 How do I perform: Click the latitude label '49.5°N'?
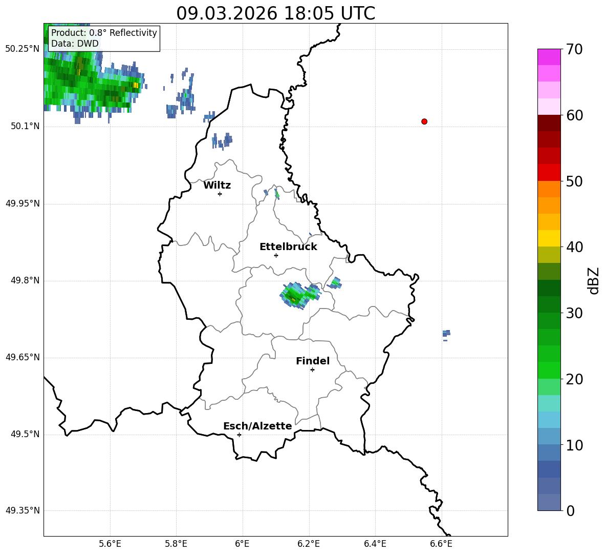point(25,434)
